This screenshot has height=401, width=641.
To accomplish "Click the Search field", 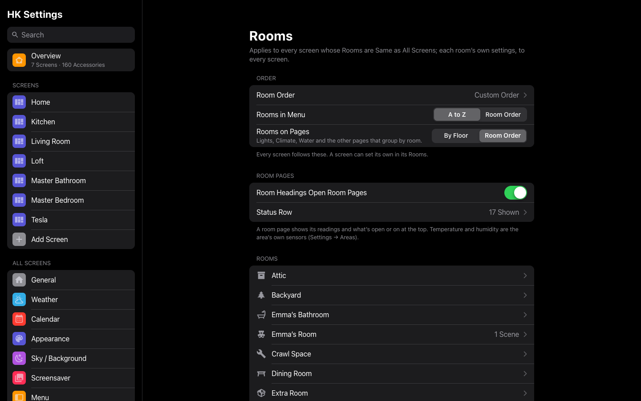I will pos(71,35).
